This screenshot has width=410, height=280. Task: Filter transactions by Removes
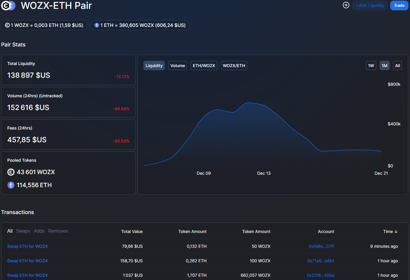coord(58,231)
